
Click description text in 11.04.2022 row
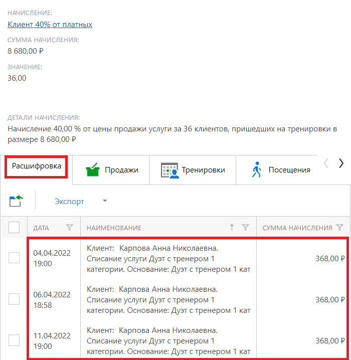pos(168,341)
